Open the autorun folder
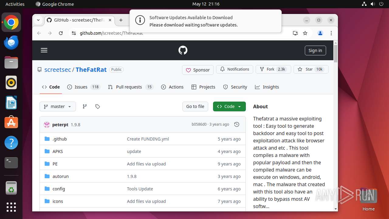Viewport: 389px width, 219px height. [x=60, y=176]
